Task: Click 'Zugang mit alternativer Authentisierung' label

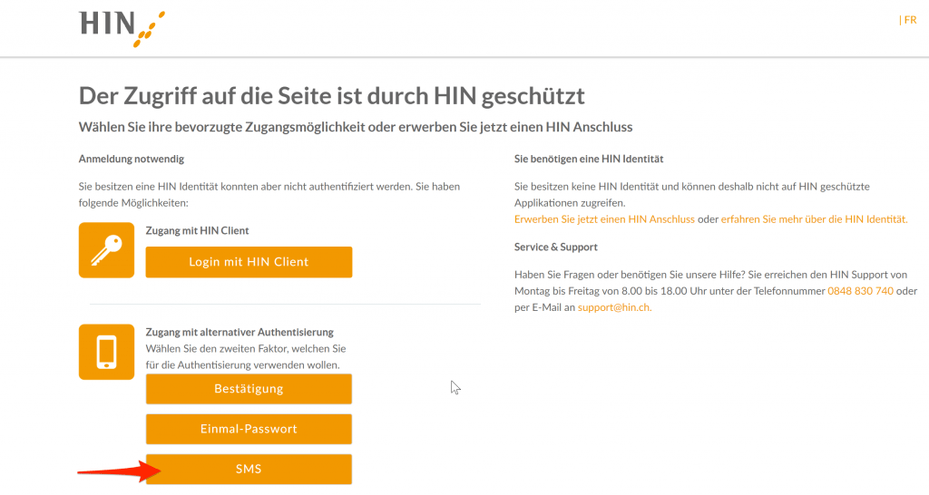Action: 240,333
